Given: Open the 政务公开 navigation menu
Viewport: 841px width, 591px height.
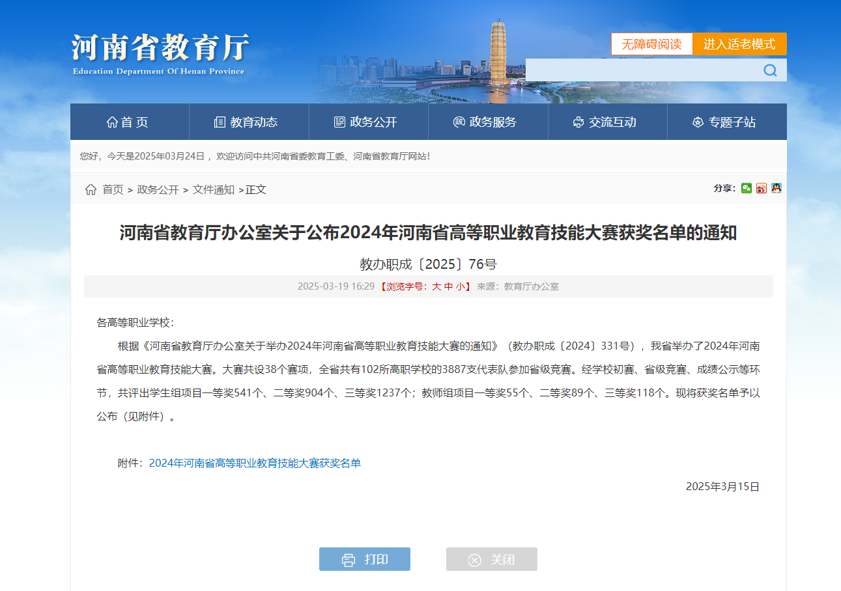Looking at the screenshot, I should pyautogui.click(x=365, y=122).
